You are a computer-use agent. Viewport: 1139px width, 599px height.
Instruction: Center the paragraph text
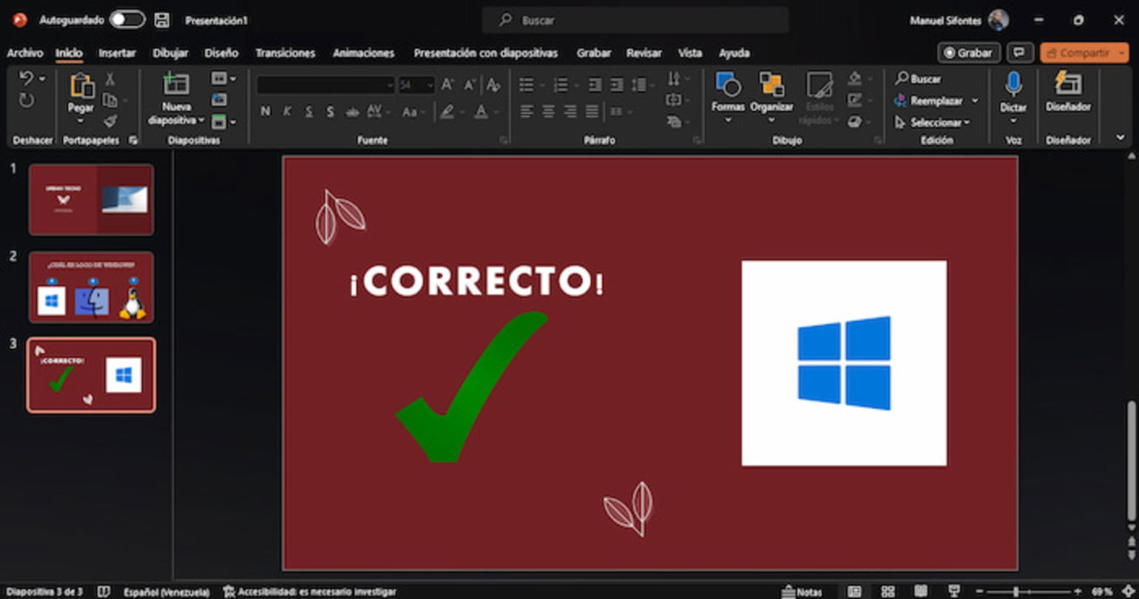pyautogui.click(x=548, y=112)
